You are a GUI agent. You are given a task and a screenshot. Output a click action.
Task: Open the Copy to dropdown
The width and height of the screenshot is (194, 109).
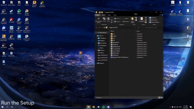[x=118, y=21]
